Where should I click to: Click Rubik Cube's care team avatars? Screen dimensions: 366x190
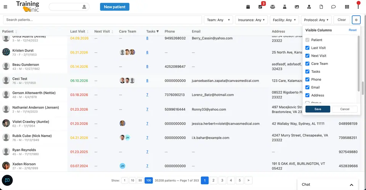(x=125, y=137)
